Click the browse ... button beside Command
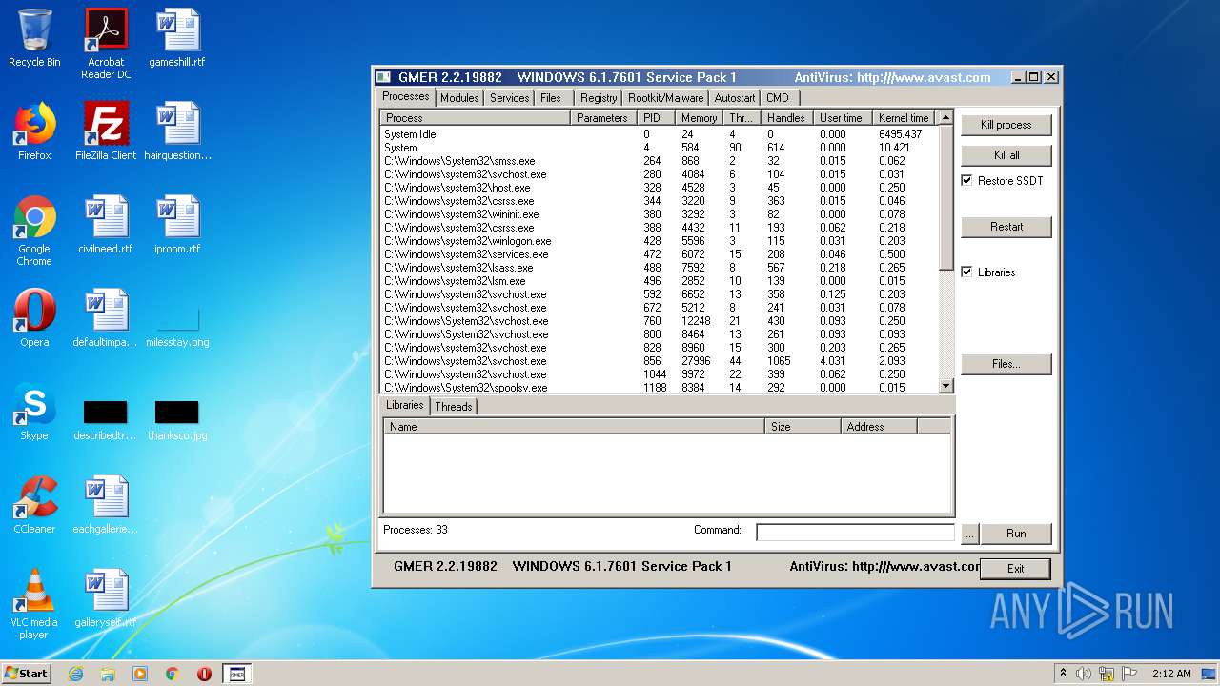The image size is (1220, 686). (x=968, y=534)
